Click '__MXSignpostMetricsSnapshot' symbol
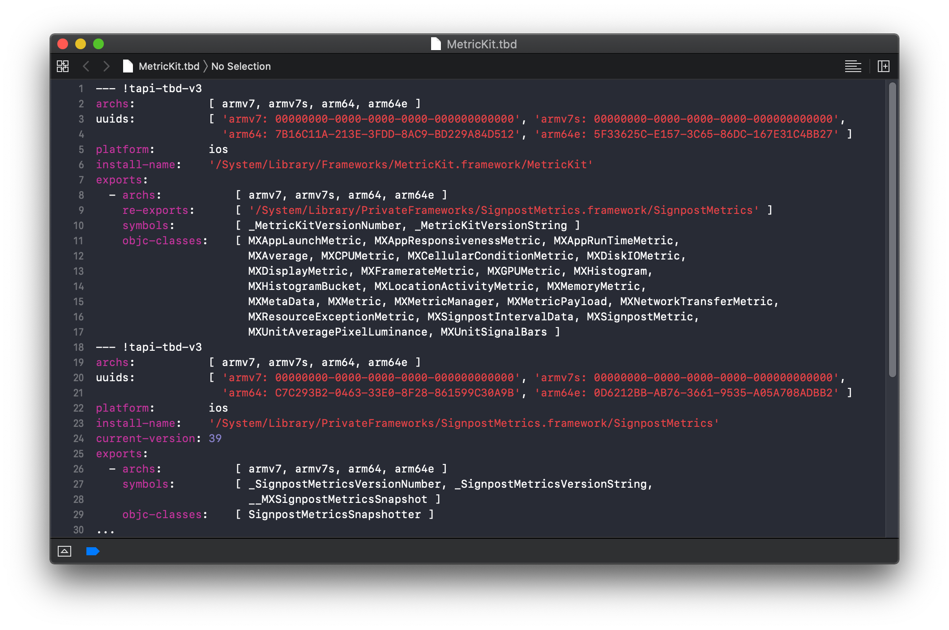The width and height of the screenshot is (949, 630). coord(338,499)
